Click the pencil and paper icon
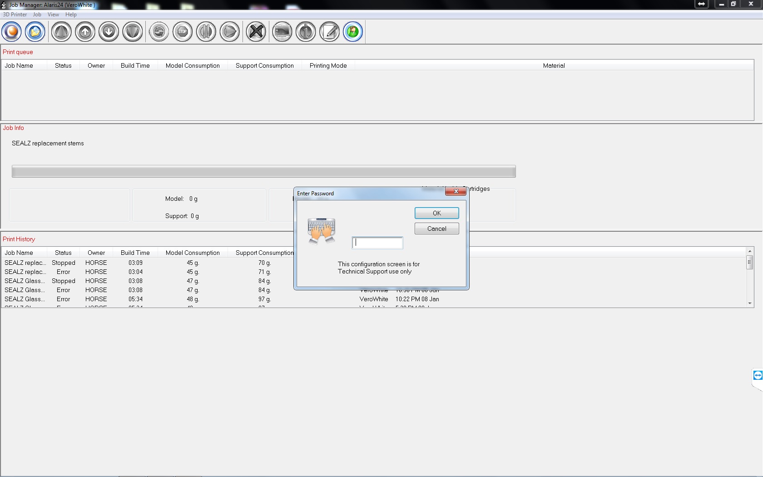This screenshot has height=477, width=763. pos(329,32)
